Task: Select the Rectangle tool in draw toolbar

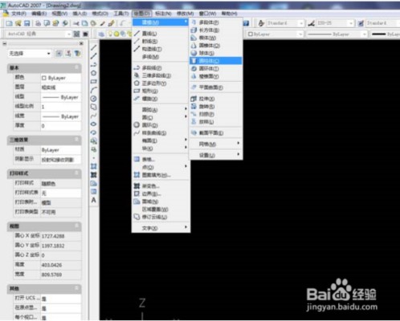Action: [94, 81]
